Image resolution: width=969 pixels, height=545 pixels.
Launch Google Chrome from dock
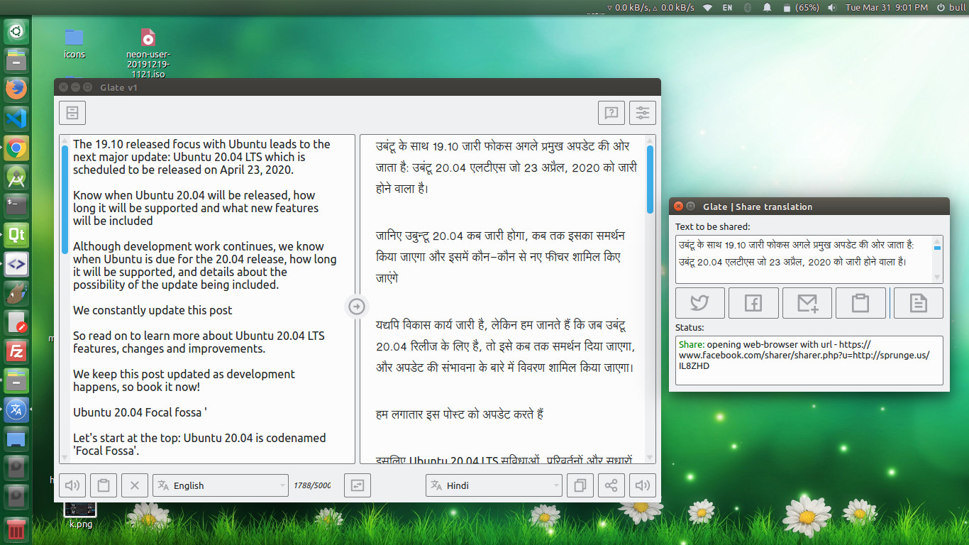(16, 148)
